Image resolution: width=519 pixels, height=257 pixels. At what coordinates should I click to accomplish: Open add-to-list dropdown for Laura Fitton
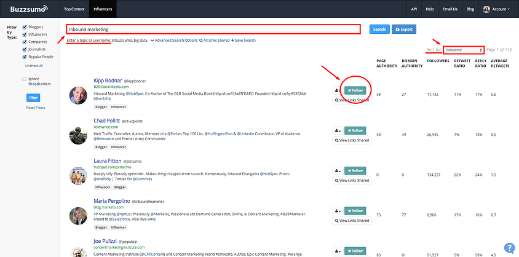[x=338, y=171]
